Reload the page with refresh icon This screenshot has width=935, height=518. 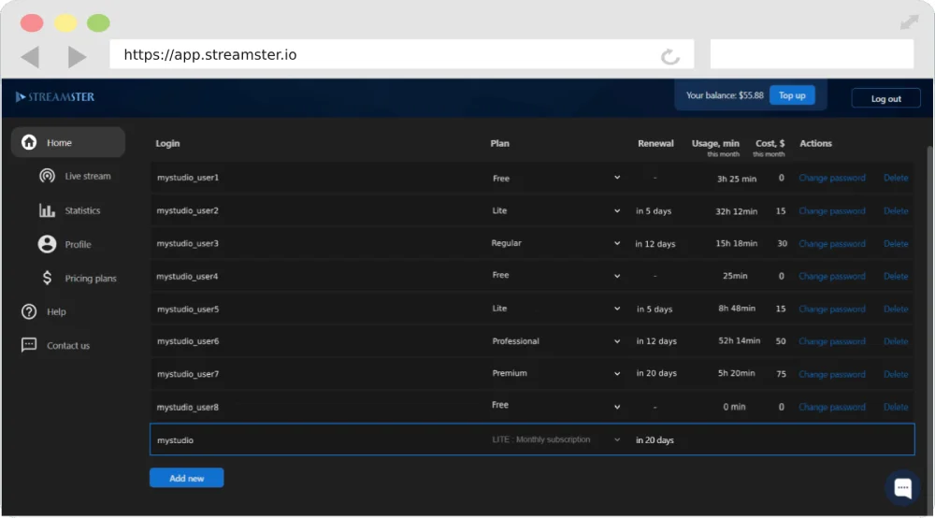670,56
